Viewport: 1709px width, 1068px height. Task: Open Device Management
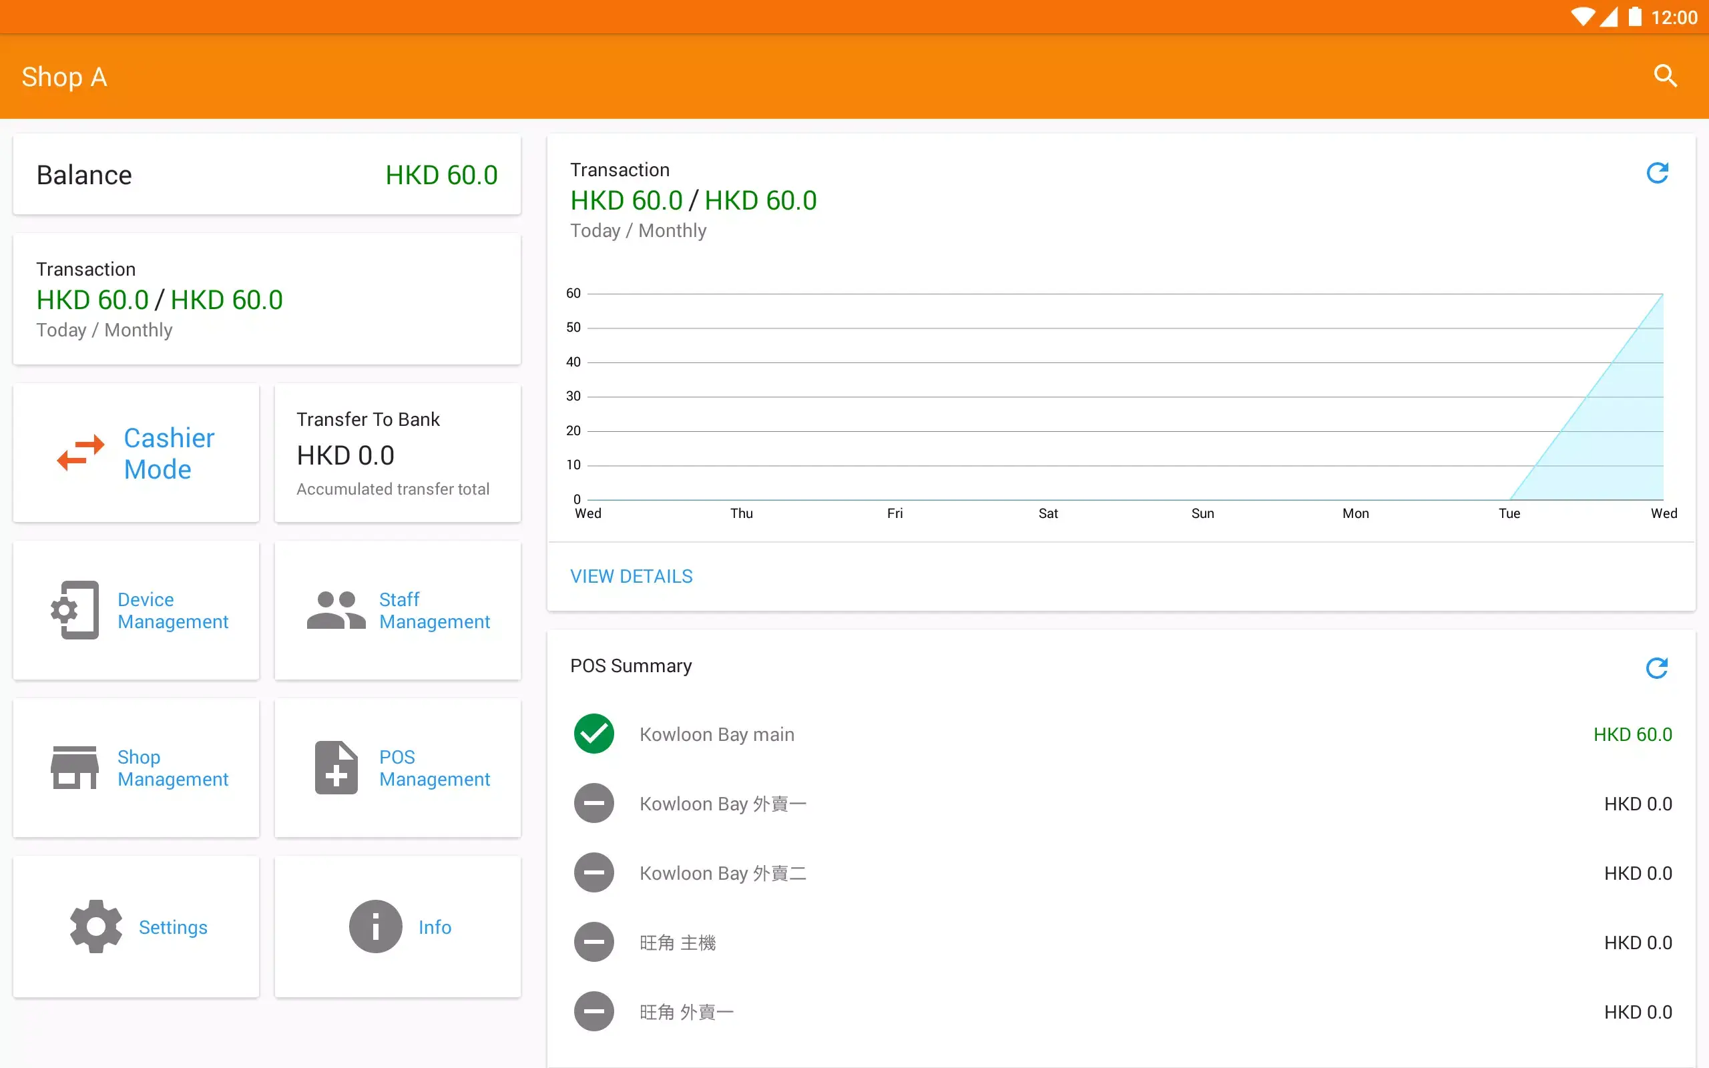136,610
